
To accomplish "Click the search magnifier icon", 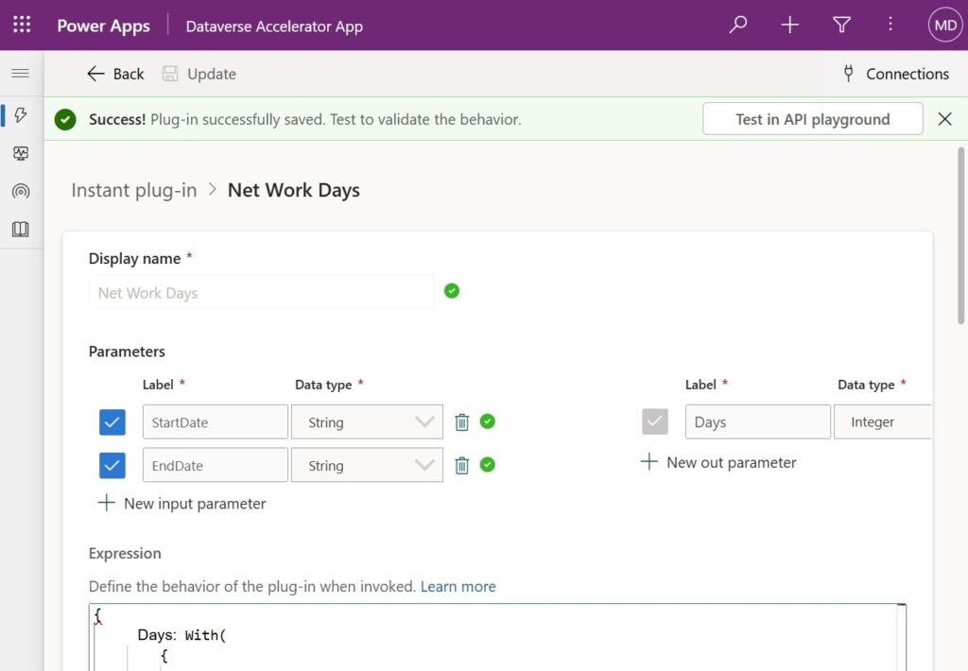I will (x=737, y=25).
